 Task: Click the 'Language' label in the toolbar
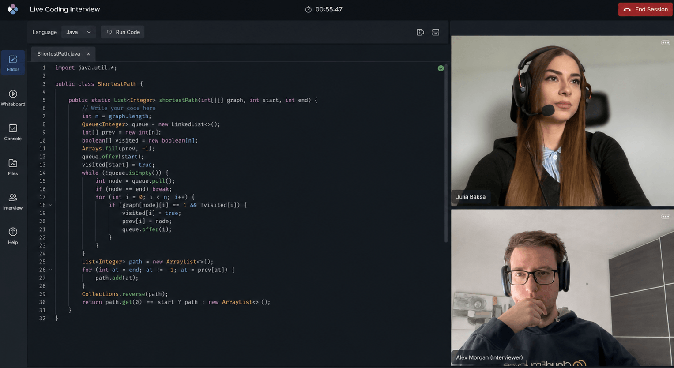[x=45, y=32]
